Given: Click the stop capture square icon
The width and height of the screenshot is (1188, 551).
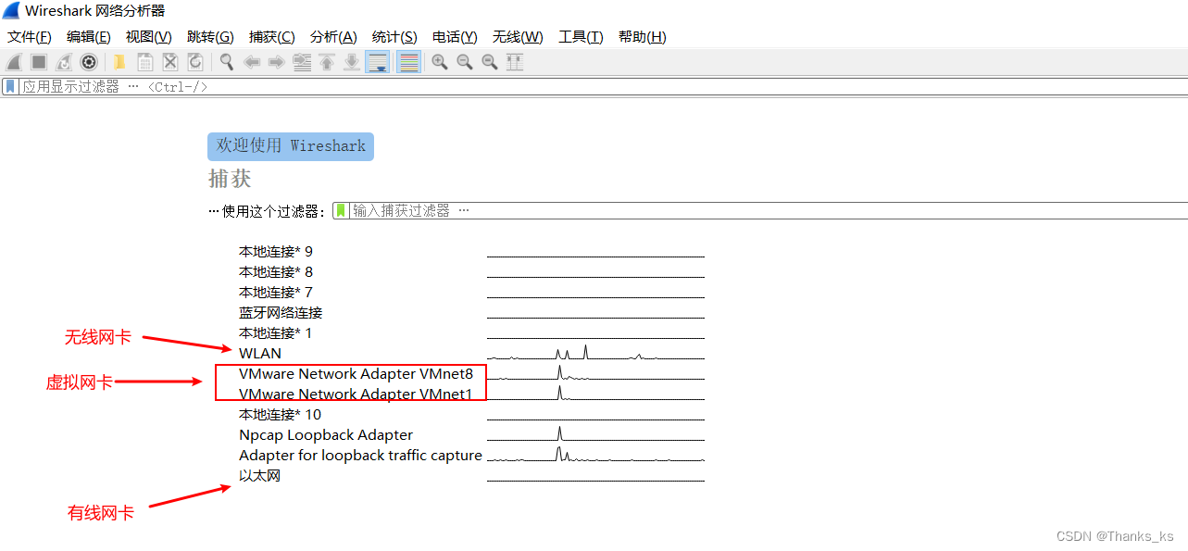Looking at the screenshot, I should click(39, 62).
